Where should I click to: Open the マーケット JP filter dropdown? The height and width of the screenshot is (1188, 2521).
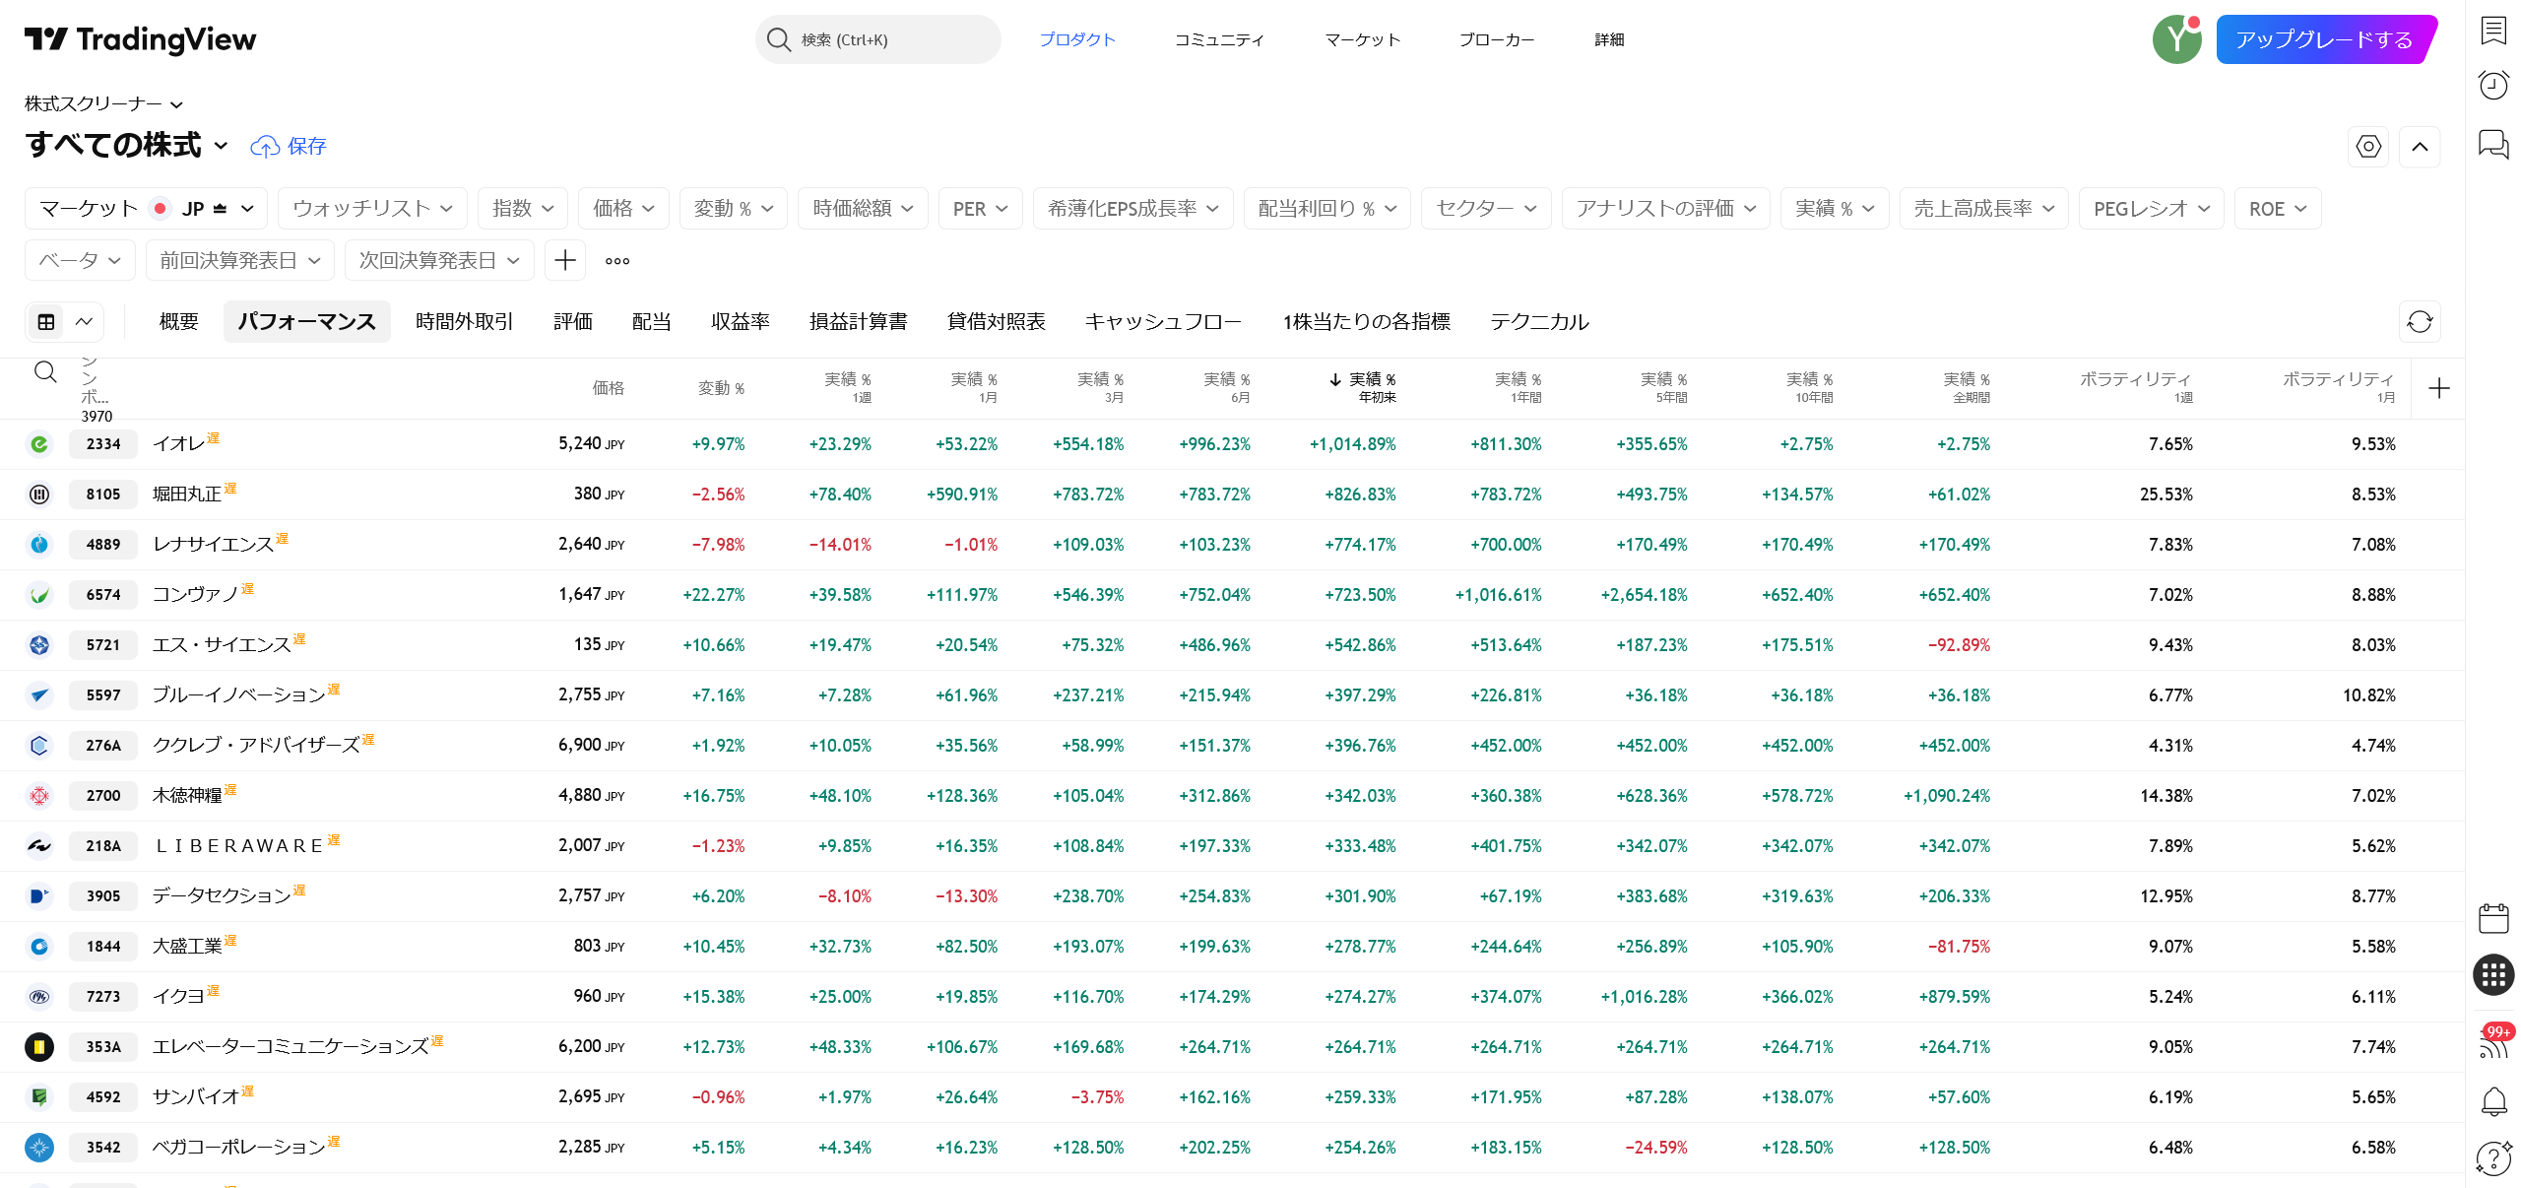146,209
